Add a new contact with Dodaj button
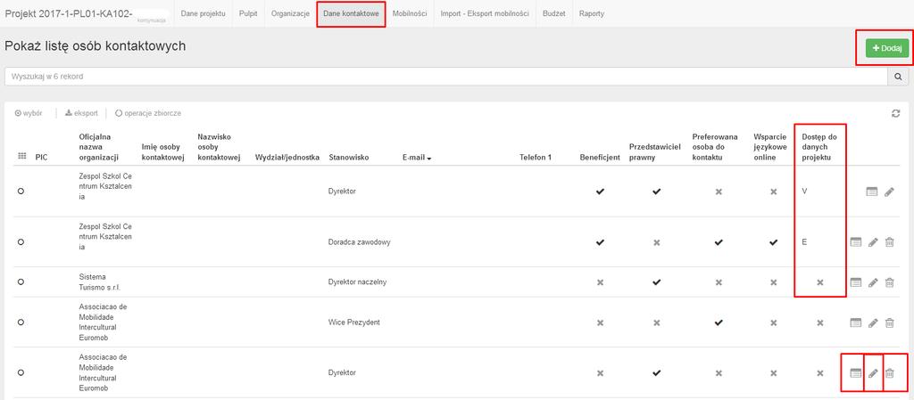 887,48
